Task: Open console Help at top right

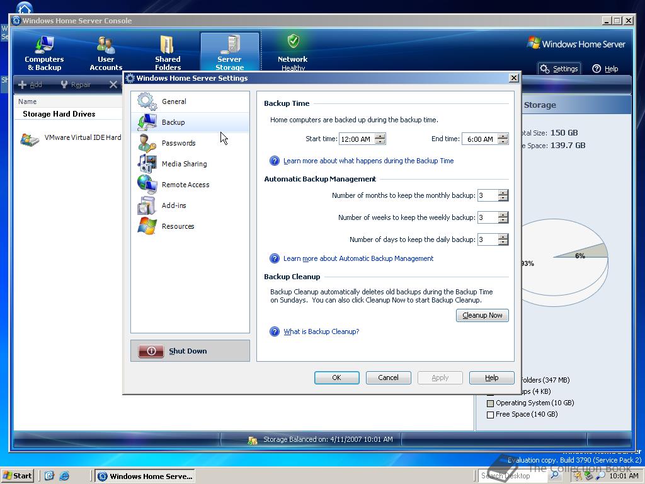Action: pos(605,69)
